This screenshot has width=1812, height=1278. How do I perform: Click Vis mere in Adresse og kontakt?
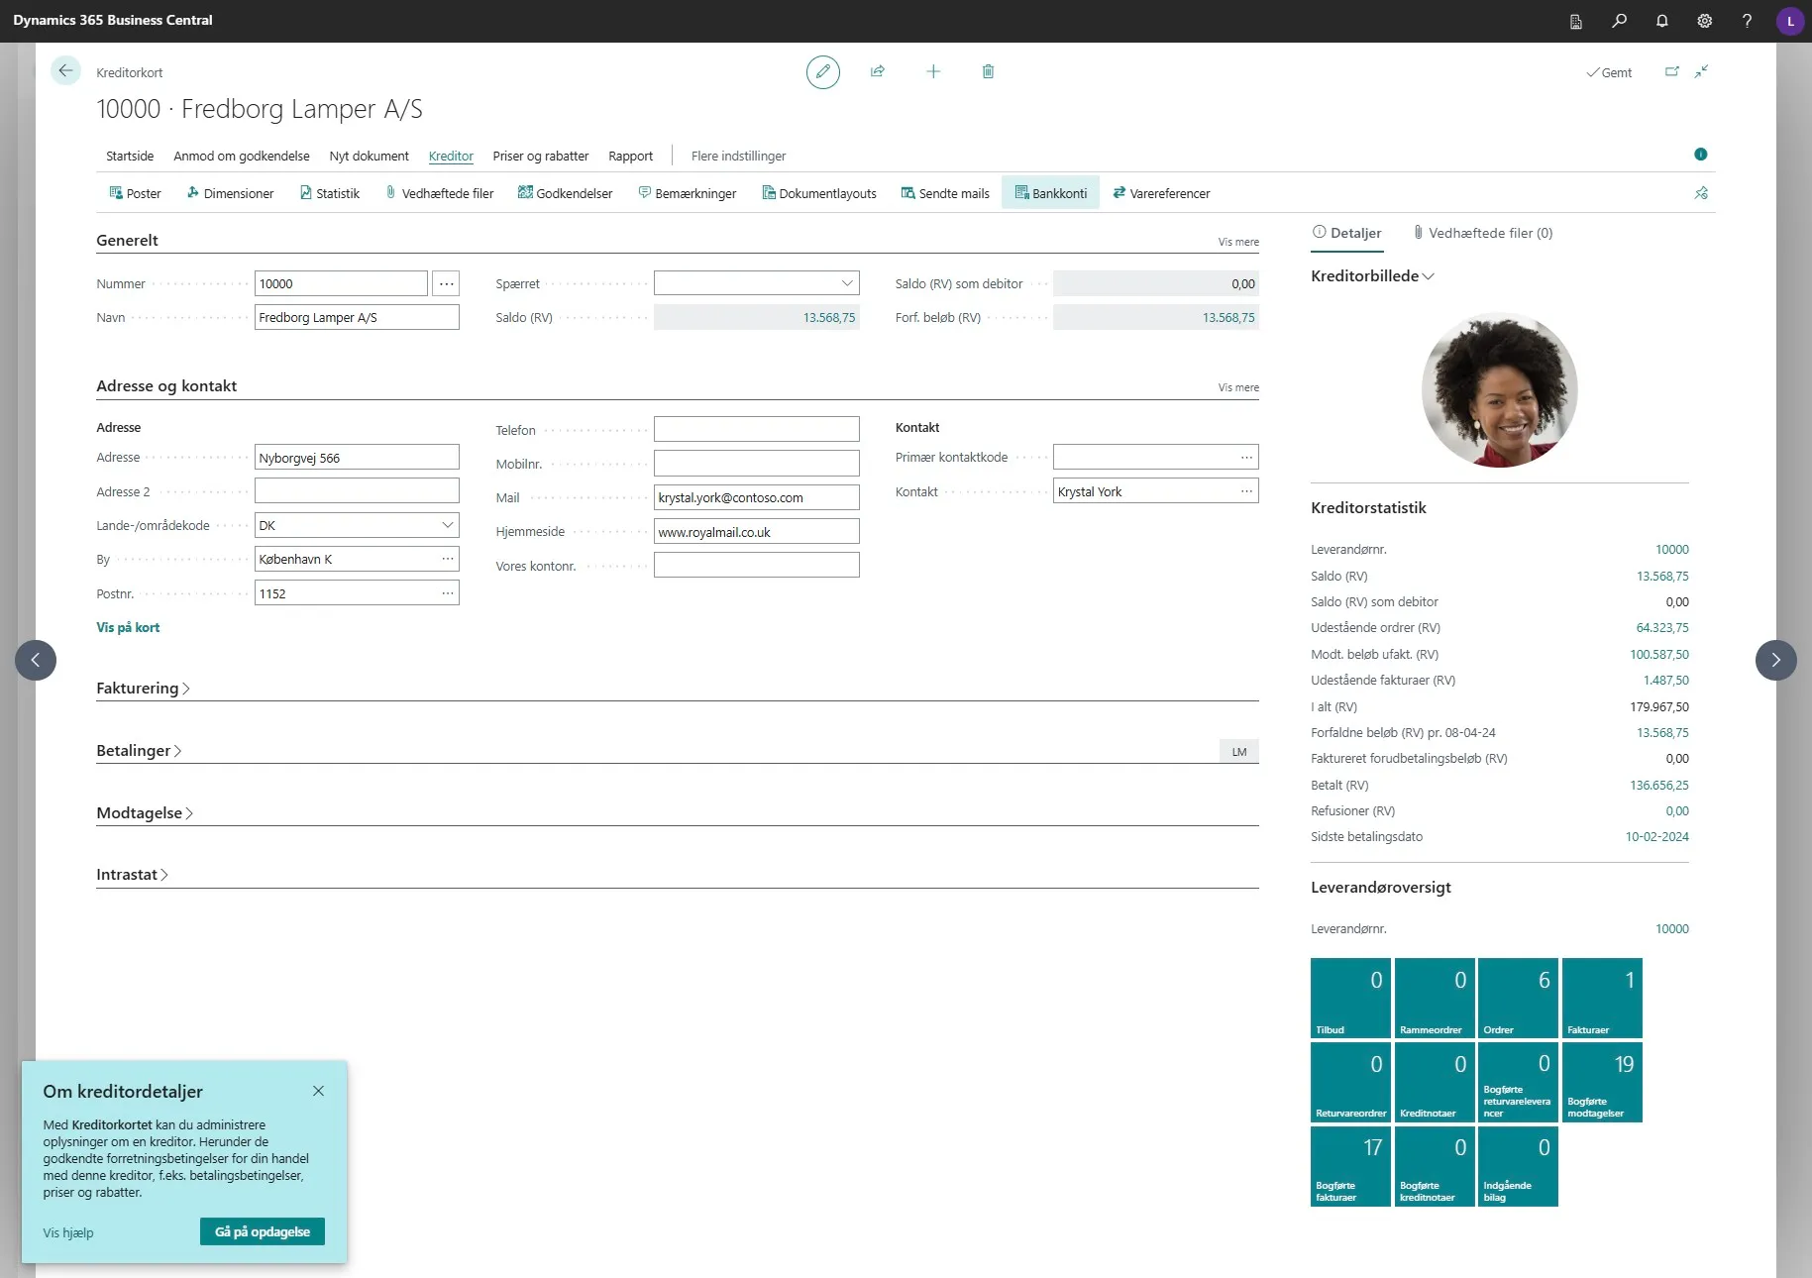pos(1238,387)
